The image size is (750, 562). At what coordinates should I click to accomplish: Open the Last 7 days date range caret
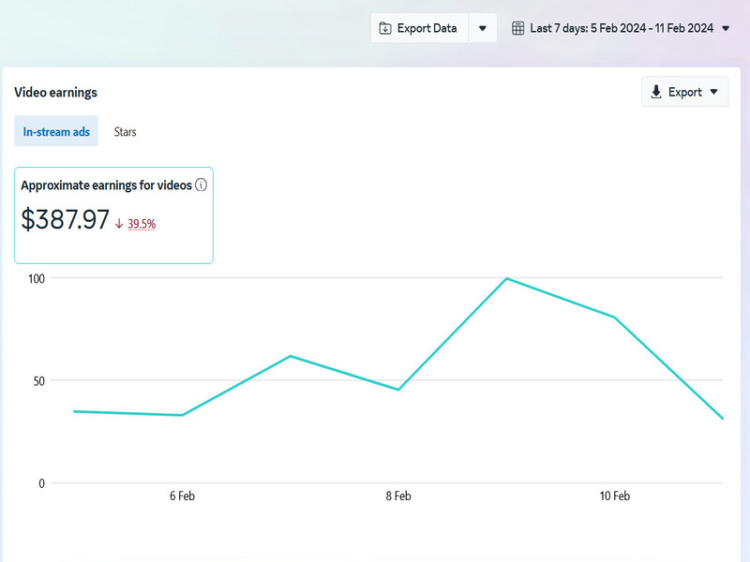[x=725, y=28]
